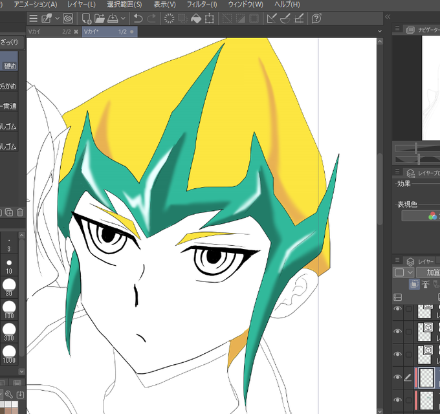Choose brush size 30

9,287
